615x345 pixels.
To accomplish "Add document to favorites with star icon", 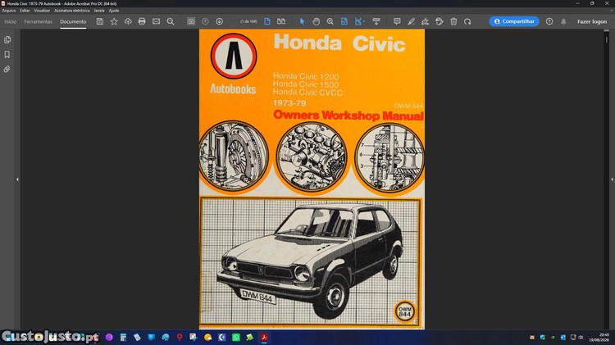I will 114,21.
